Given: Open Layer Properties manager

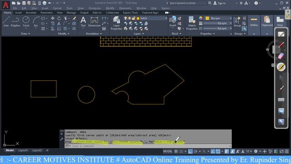Looking at the screenshot, I should [x=116, y=23].
